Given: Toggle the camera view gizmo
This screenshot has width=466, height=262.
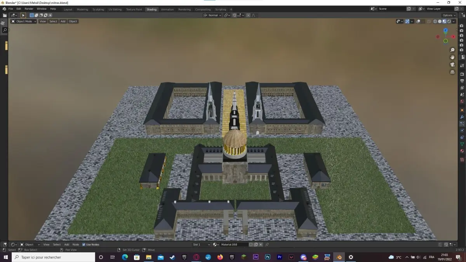Looking at the screenshot, I should click(452, 64).
